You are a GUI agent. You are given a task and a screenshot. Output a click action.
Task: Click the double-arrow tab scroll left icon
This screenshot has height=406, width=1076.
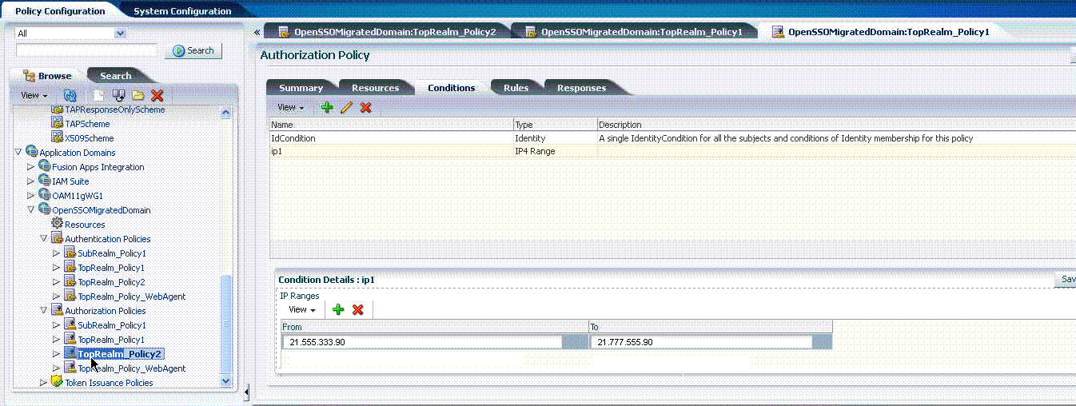click(257, 33)
